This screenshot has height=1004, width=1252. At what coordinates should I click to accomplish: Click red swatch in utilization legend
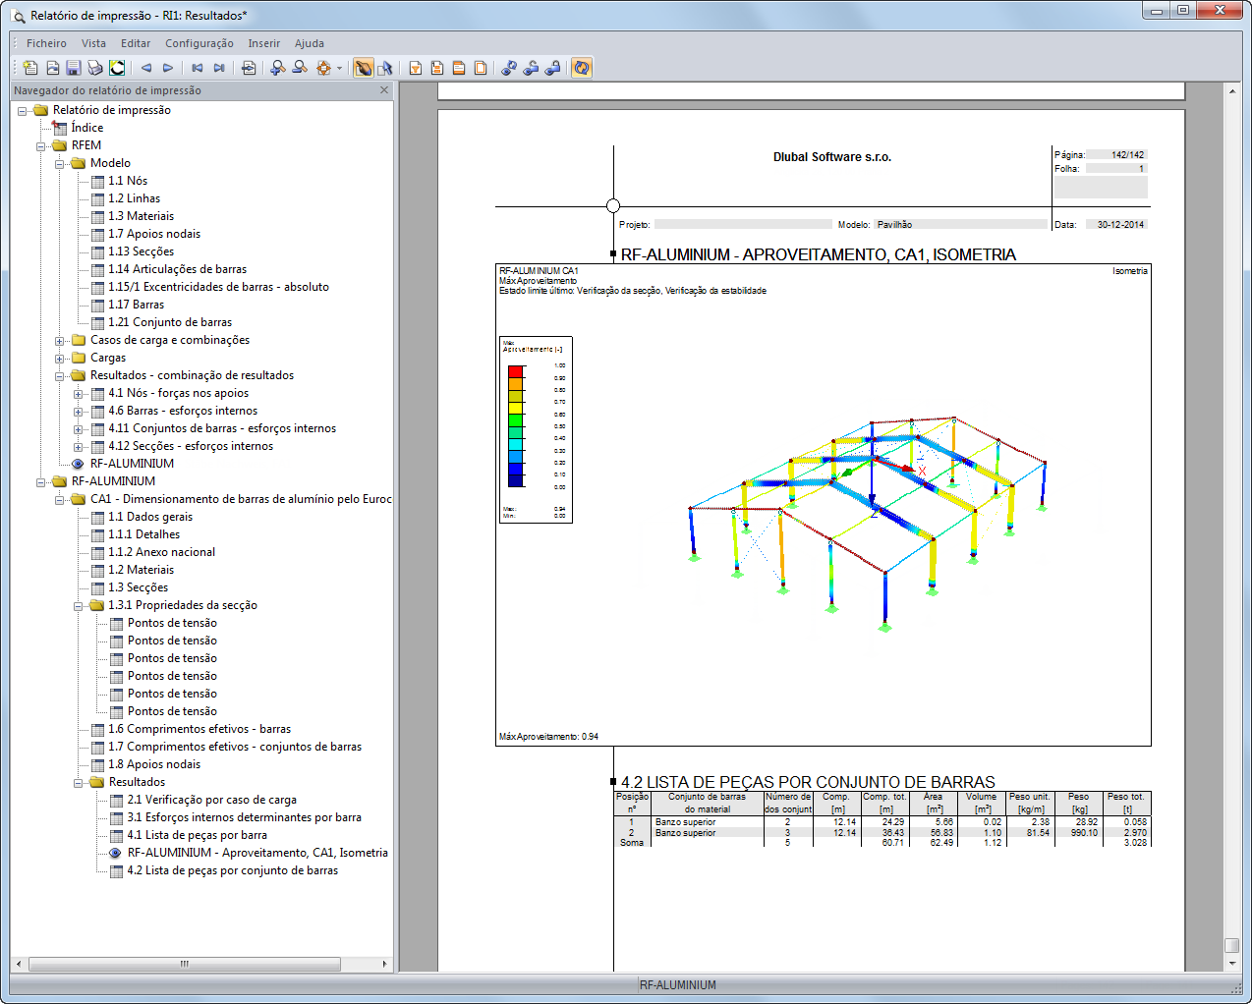coord(515,371)
